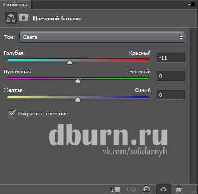The width and height of the screenshot is (198, 194).
Task: Click the Пурпурная–Зеленый slider handle
Action: coord(78,81)
